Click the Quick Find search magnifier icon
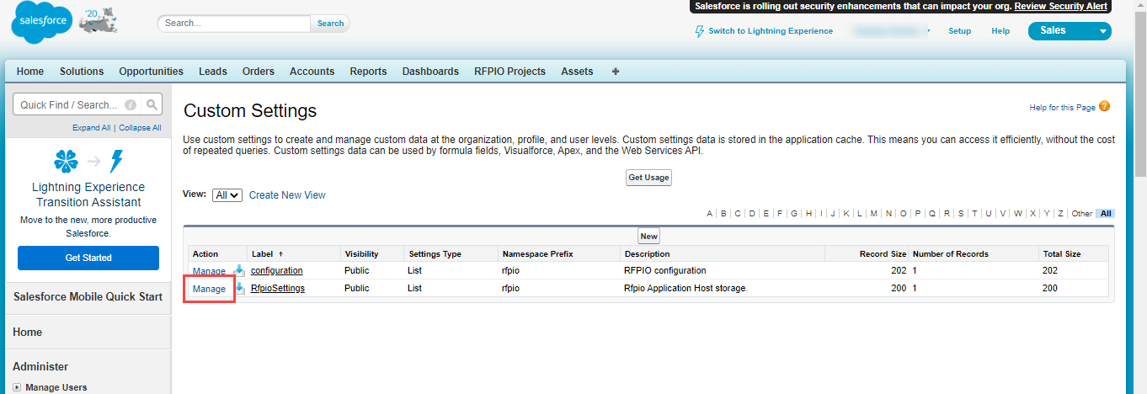1147x394 pixels. point(152,104)
